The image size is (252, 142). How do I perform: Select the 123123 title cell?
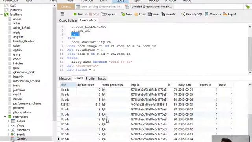[68, 105]
